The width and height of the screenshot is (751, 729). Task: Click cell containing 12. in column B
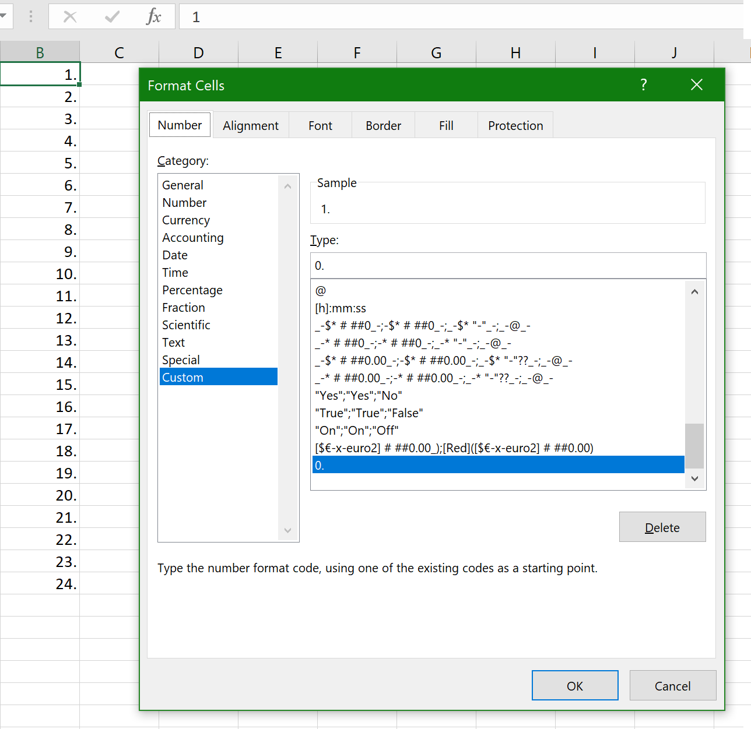click(x=40, y=318)
